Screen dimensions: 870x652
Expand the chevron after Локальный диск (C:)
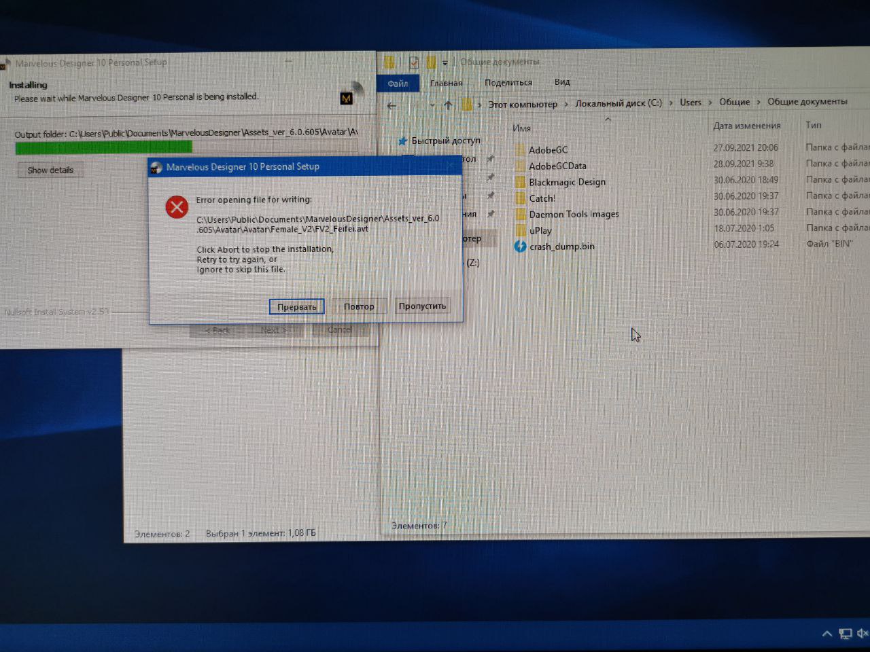tap(671, 103)
